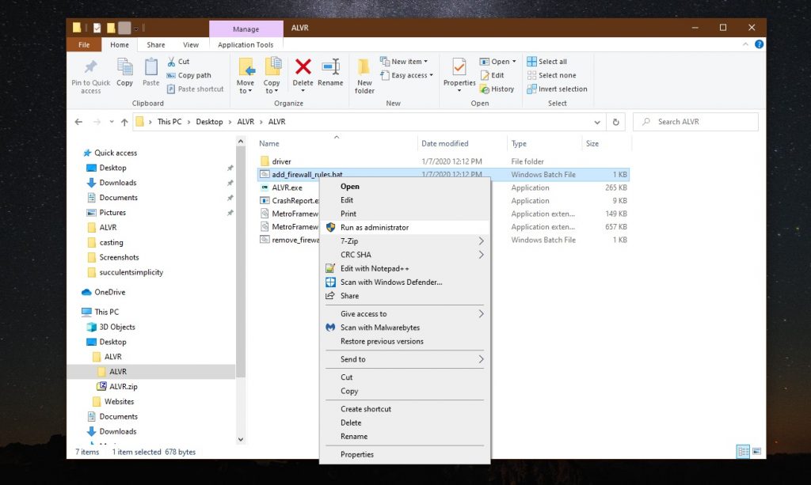Click the blue Help question mark icon

(759, 44)
